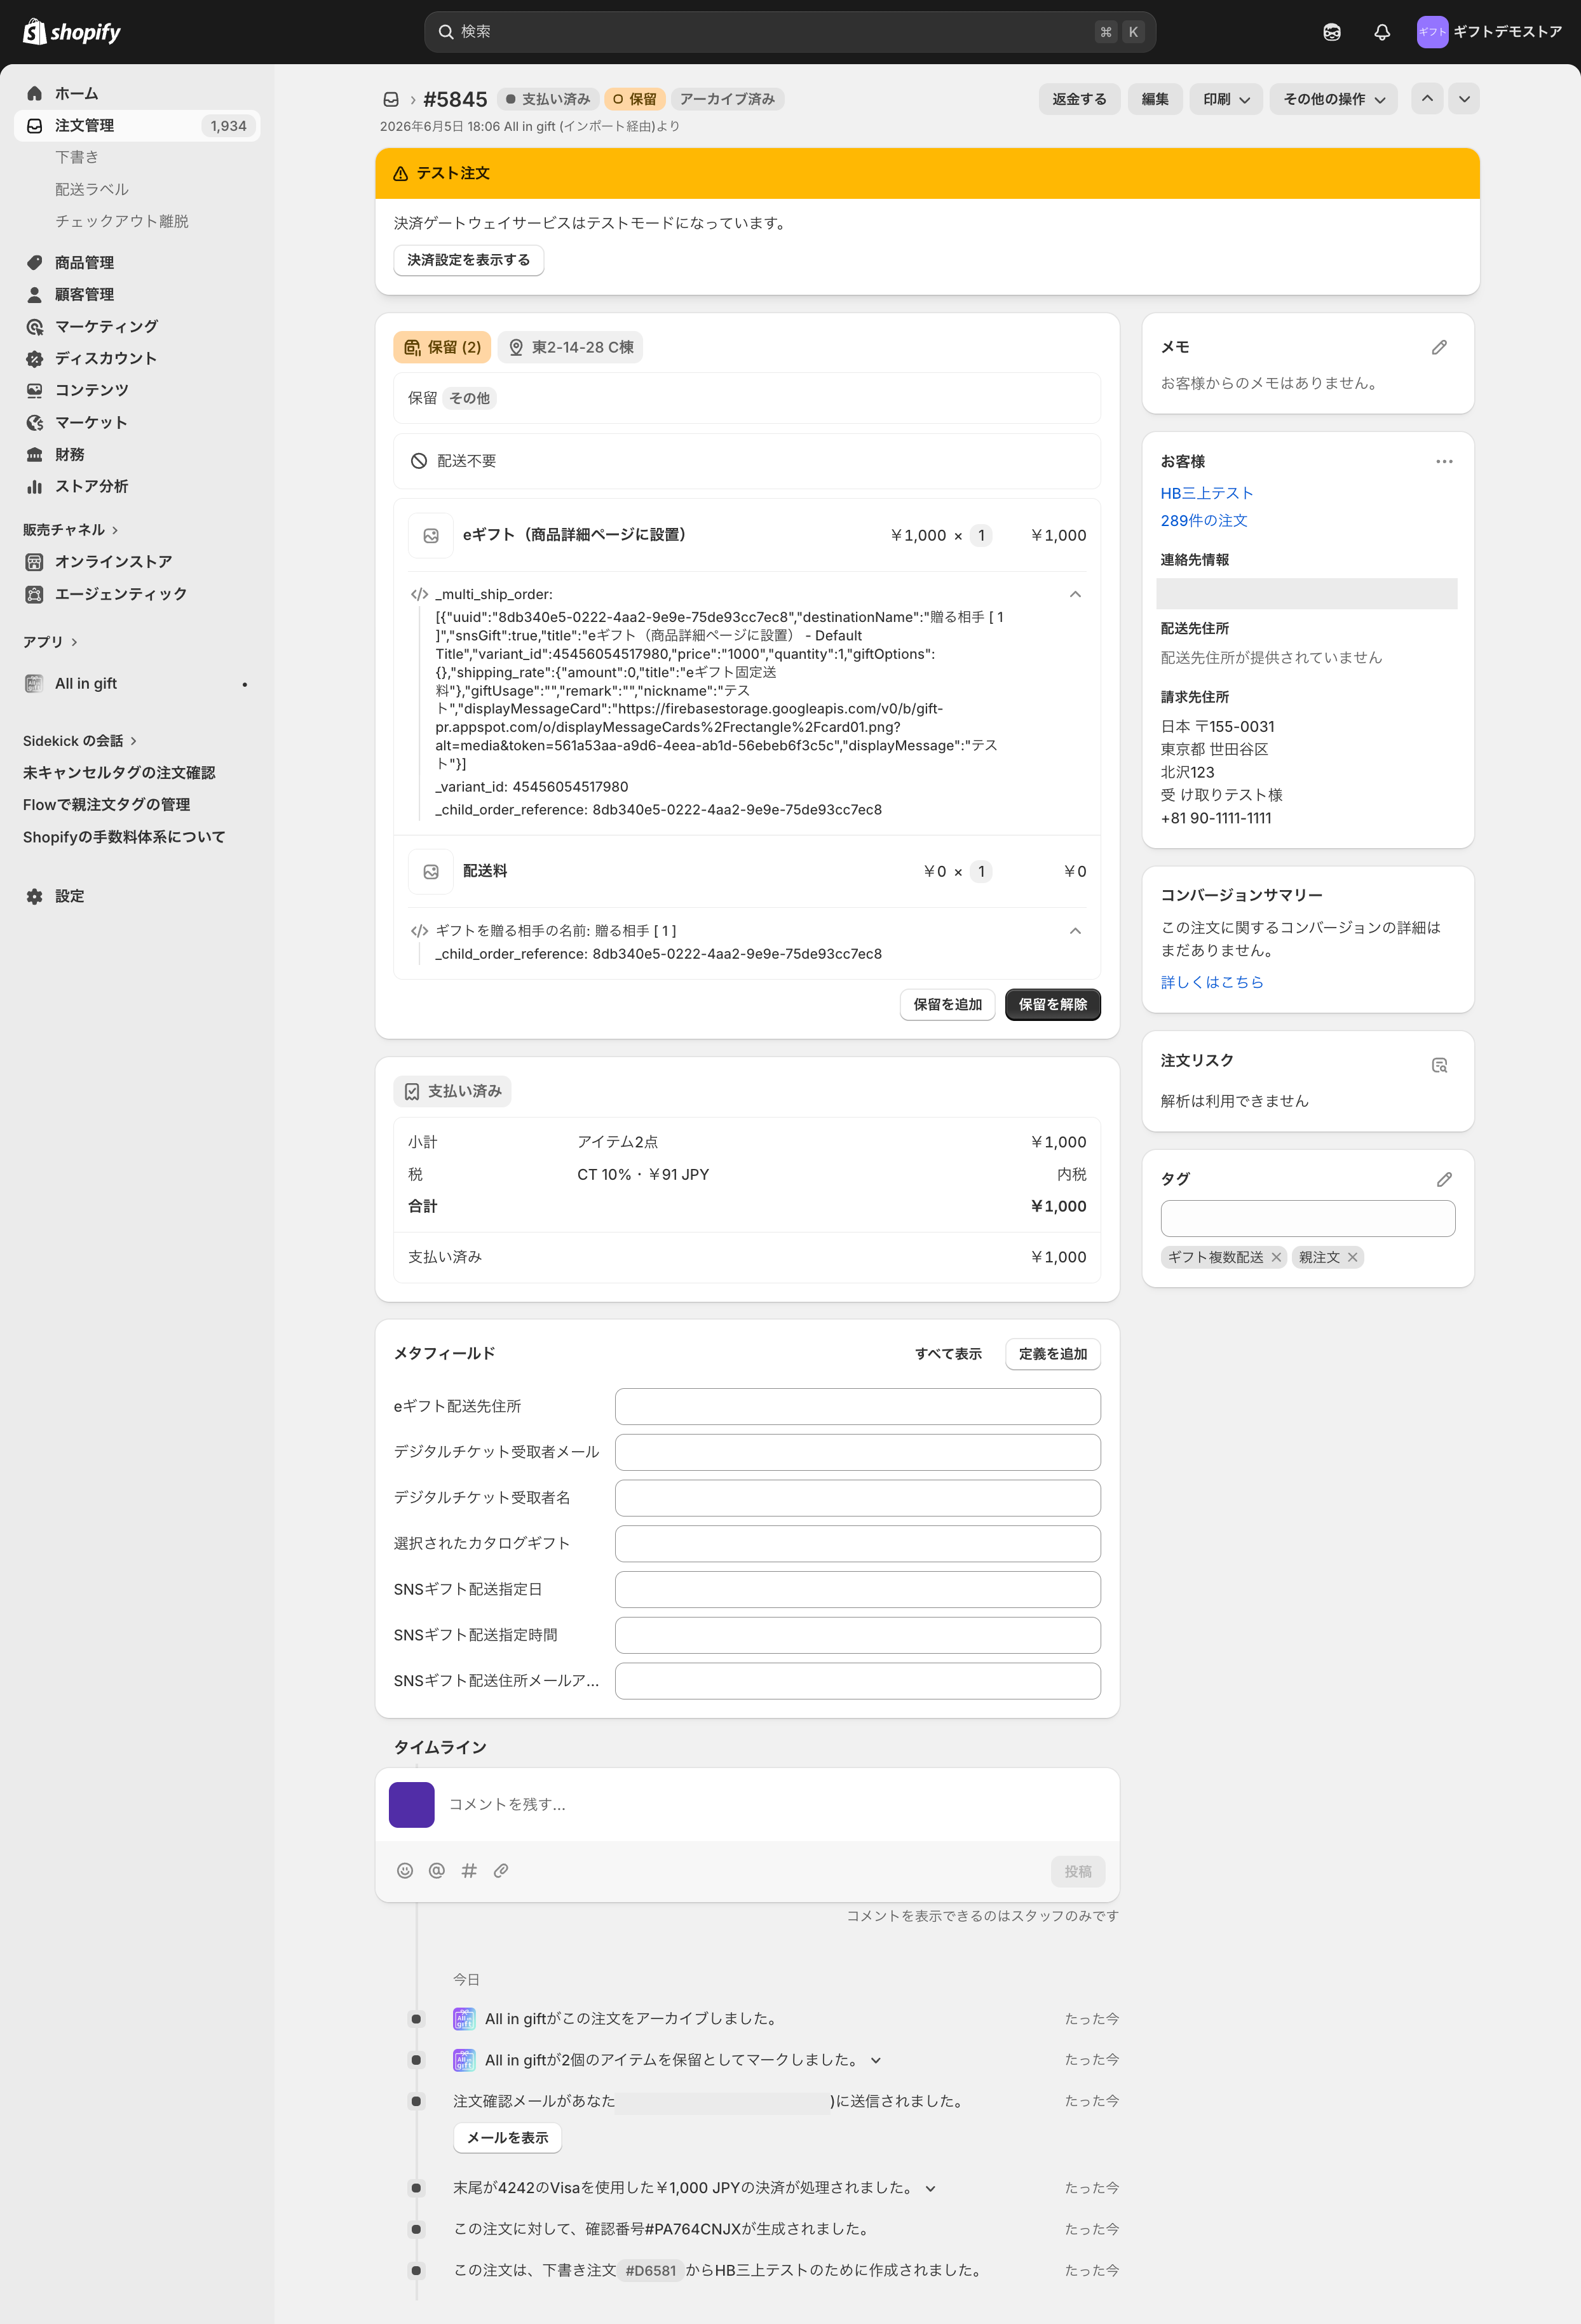Click the eギフト product thumbnail

[x=431, y=535]
